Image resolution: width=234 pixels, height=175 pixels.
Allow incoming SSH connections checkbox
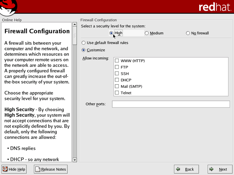tap(117, 74)
